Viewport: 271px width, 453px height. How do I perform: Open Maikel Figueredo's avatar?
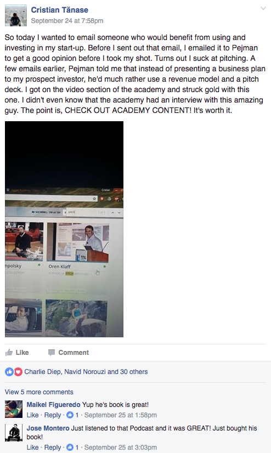(14, 409)
